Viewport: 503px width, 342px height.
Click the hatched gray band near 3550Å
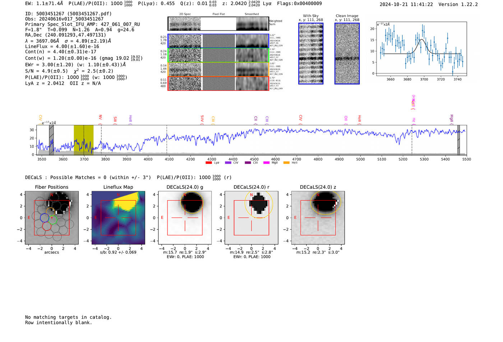pyautogui.click(x=51, y=140)
